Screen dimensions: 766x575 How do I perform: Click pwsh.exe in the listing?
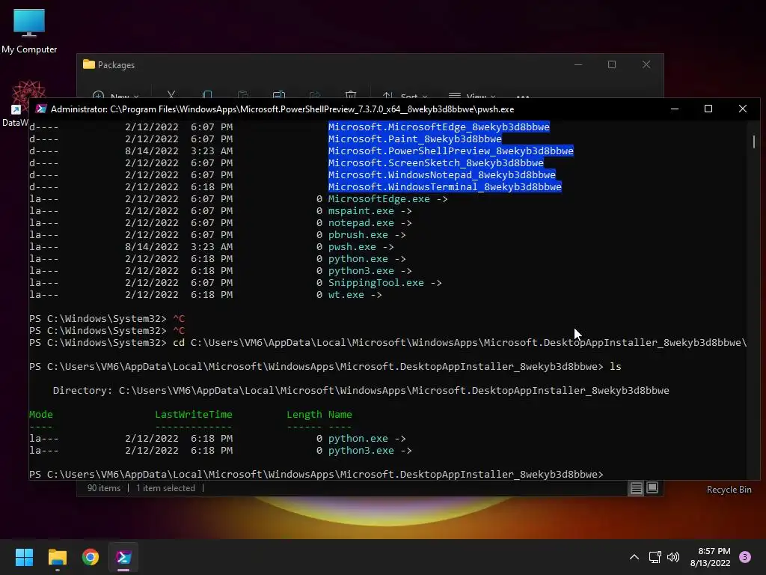coord(352,247)
